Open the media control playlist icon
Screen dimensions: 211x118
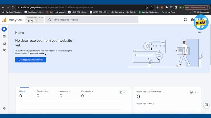pos(171,7)
